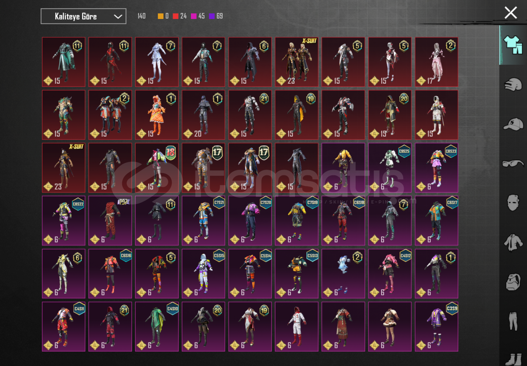Screen dimensions: 527x366
Task: Choose the yellow jacket outfit priced 6
Action: coord(343,168)
